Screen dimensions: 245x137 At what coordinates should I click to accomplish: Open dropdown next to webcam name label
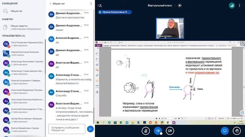(175, 36)
